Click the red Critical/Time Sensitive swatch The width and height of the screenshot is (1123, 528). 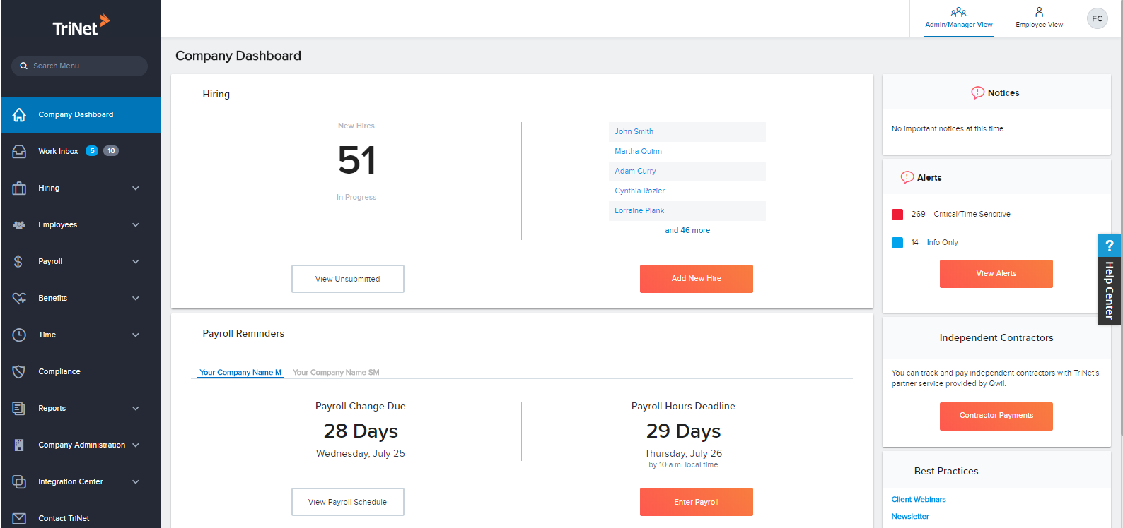pos(897,215)
